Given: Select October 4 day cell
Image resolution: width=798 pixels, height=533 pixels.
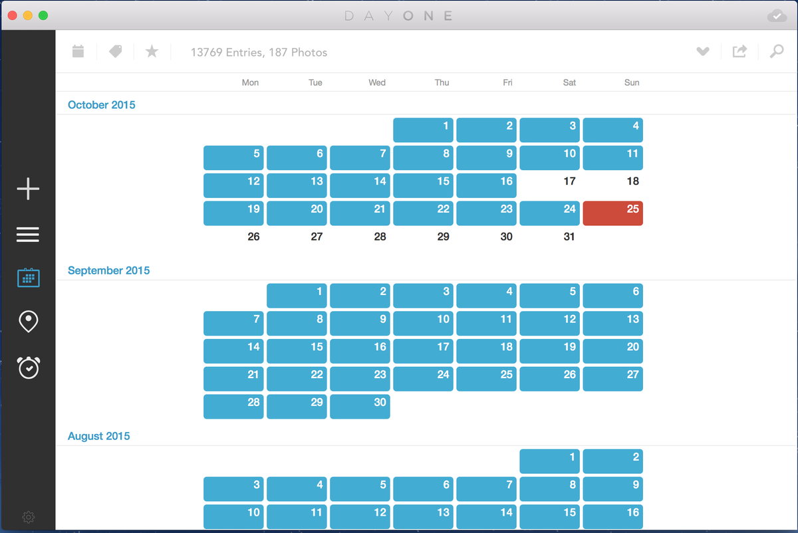Looking at the screenshot, I should point(613,130).
